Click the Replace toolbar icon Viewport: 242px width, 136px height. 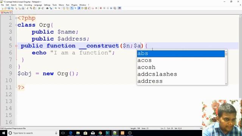coord(51,8)
